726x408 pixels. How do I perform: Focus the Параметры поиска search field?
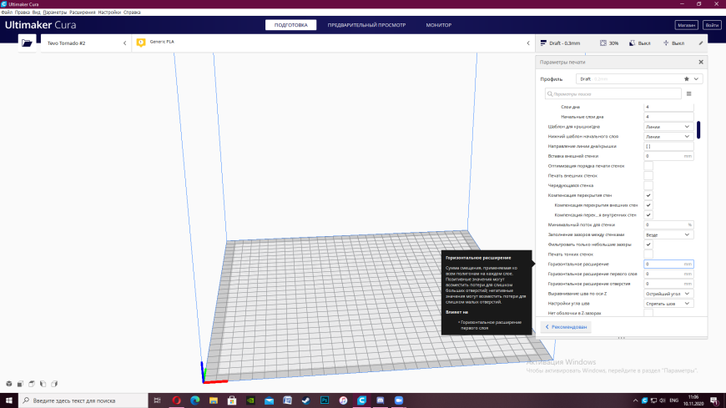click(613, 94)
